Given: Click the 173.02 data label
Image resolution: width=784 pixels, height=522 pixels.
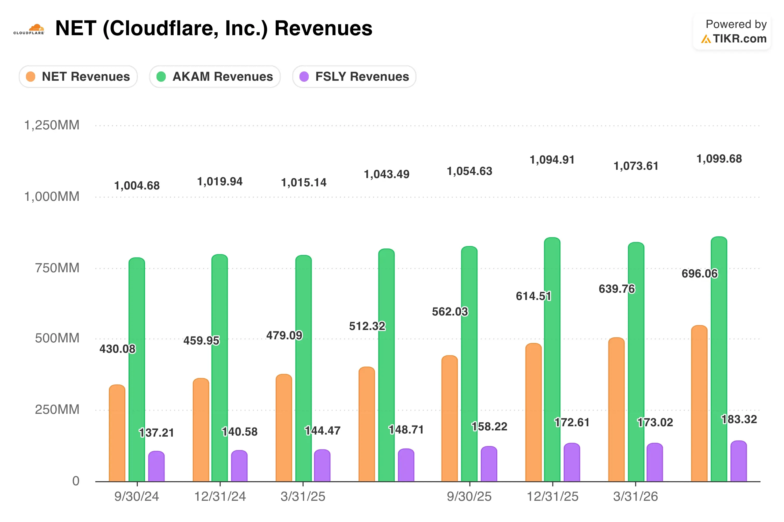Looking at the screenshot, I should 655,422.
